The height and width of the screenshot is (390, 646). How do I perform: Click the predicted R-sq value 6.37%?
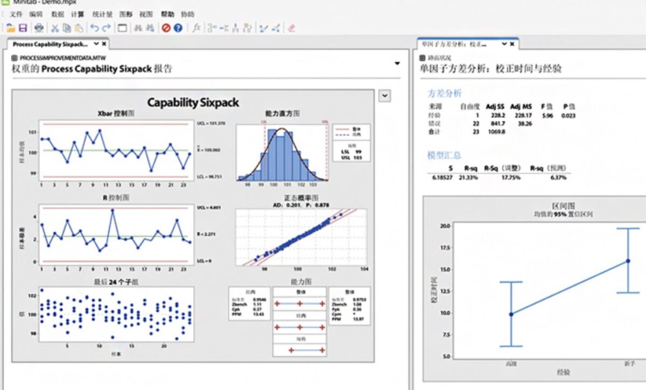[559, 177]
